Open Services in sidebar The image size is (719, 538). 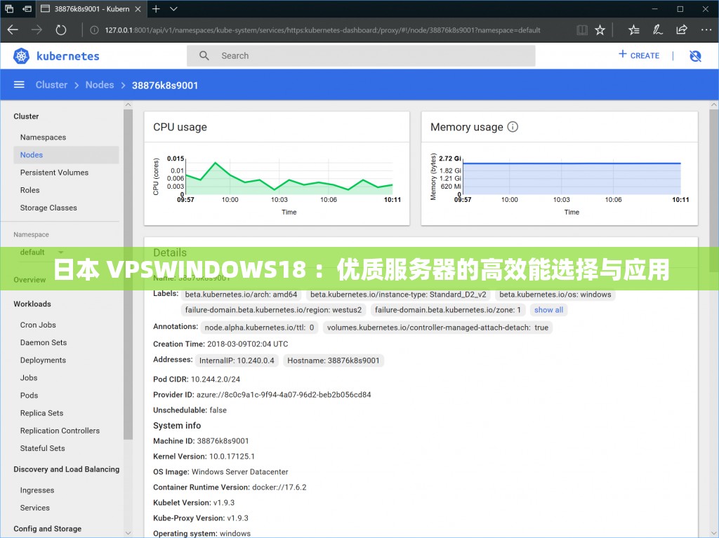35,508
